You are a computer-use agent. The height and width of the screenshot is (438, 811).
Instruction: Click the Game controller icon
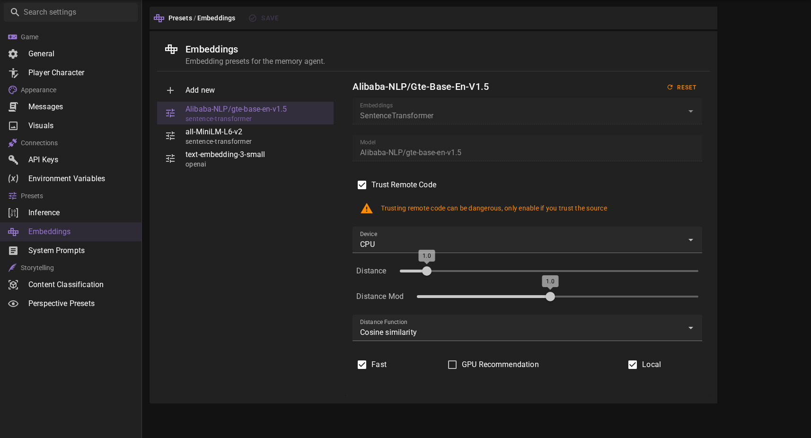click(13, 37)
